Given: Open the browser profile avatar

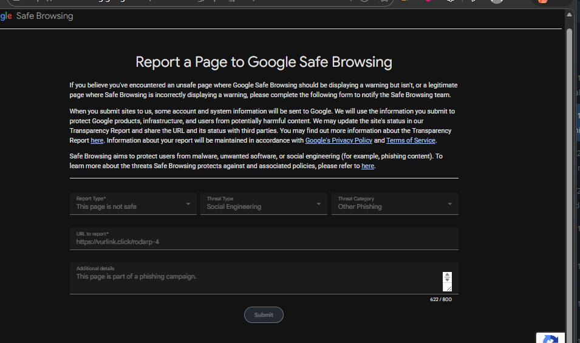Looking at the screenshot, I should pos(497,1).
